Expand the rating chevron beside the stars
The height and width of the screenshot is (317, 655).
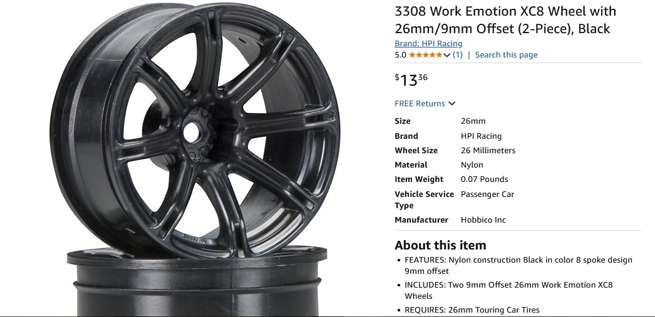click(446, 55)
